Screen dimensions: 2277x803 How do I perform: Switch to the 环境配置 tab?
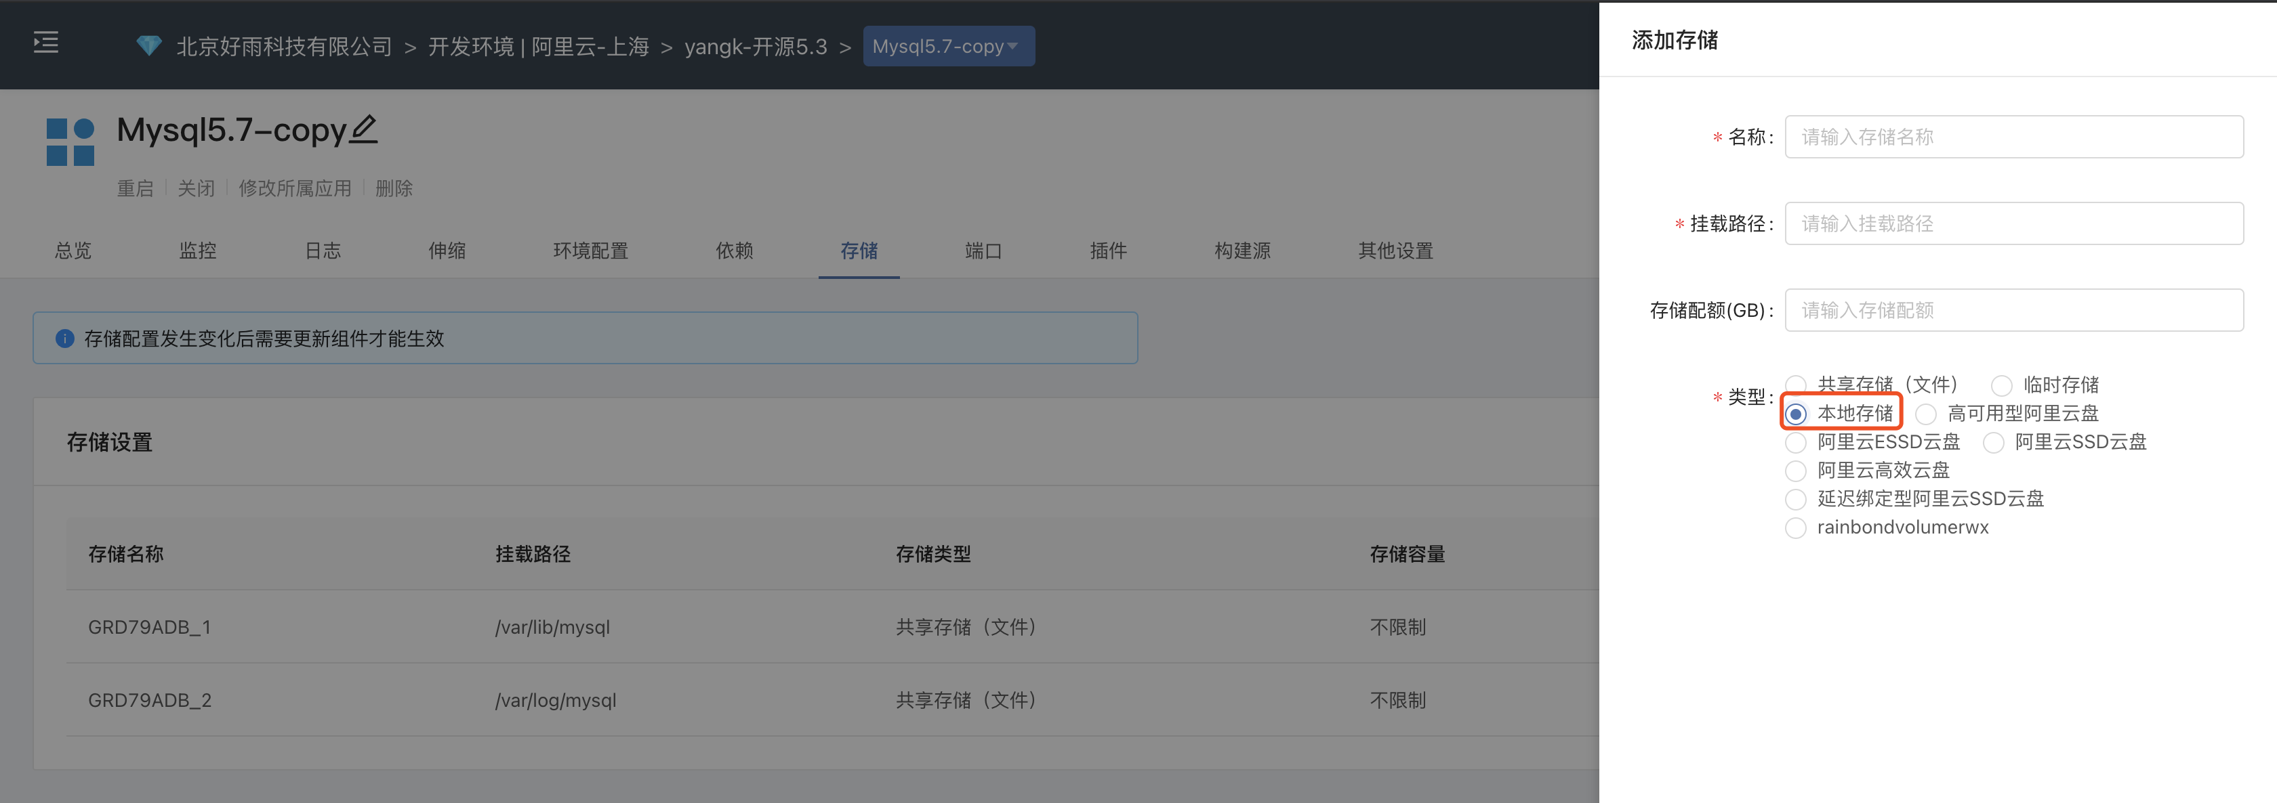[x=590, y=251]
